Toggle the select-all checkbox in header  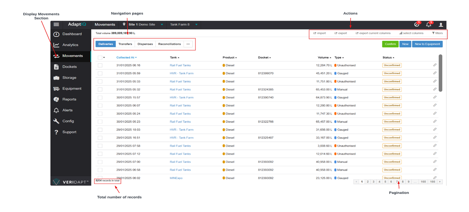pyautogui.click(x=100, y=57)
